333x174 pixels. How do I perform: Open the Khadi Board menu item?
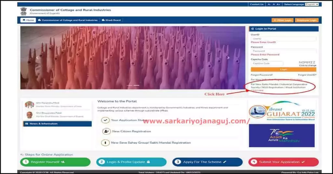(111, 20)
